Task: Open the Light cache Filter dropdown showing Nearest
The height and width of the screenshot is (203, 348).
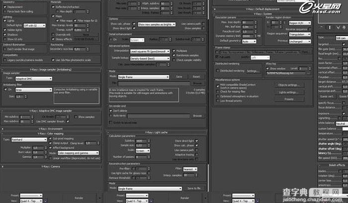Action: (190, 169)
